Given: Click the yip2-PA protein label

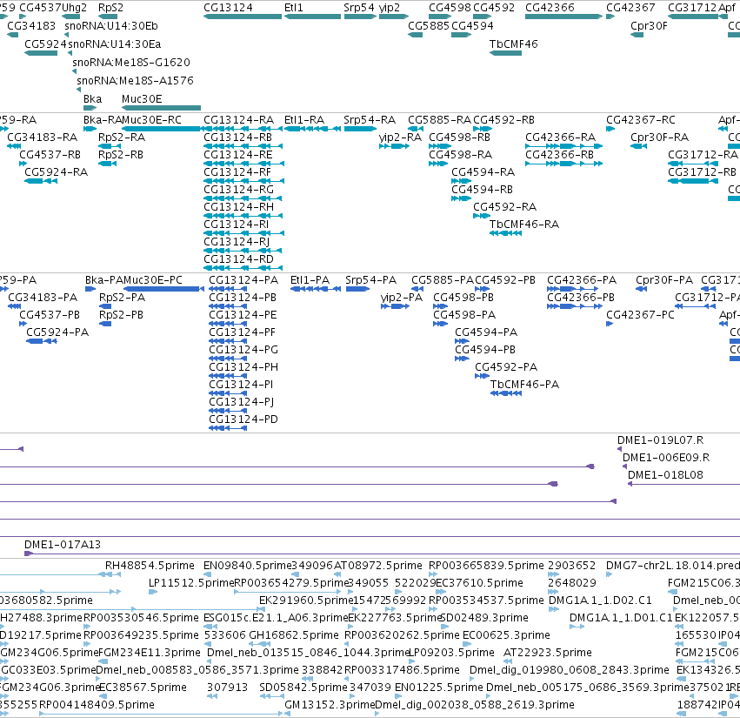Looking at the screenshot, I should [402, 298].
